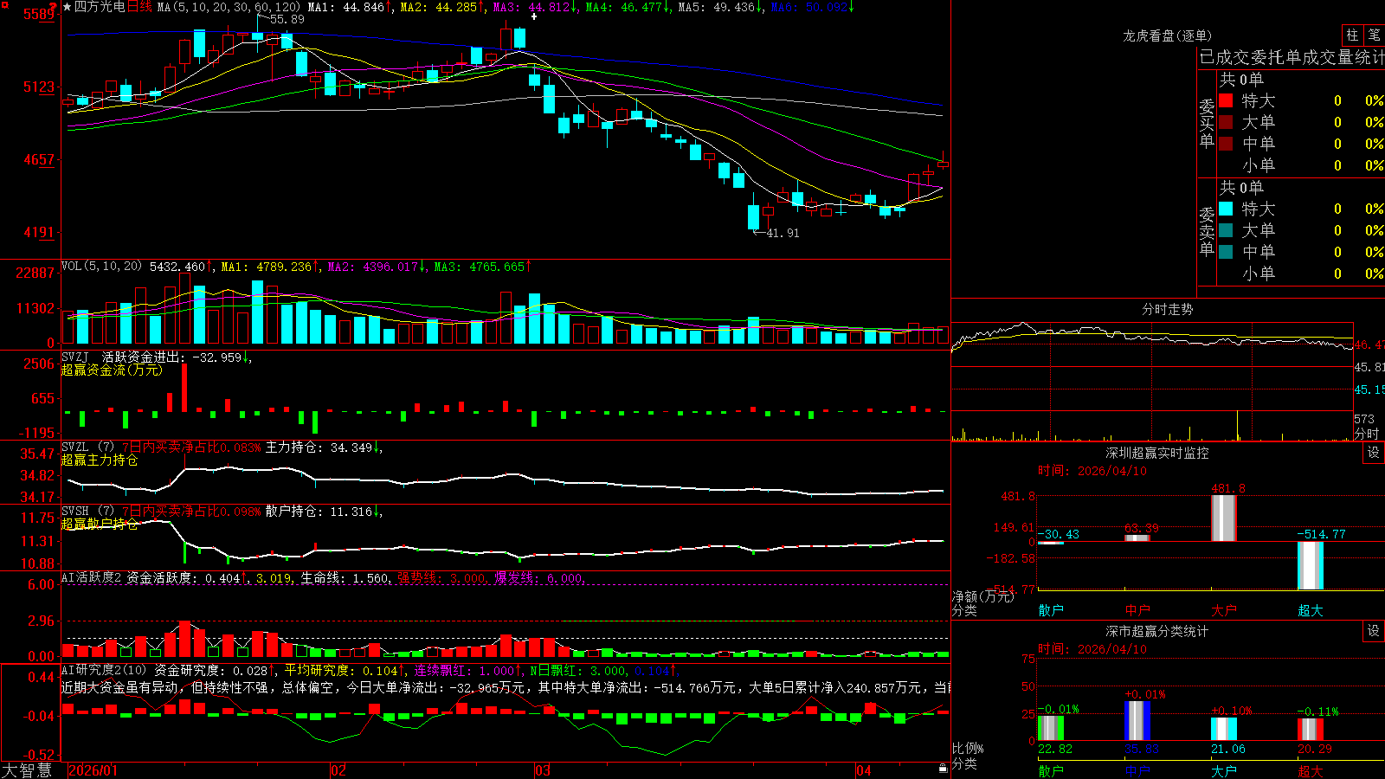Click the 481.8 大户 net amount bar
Viewport: 1385px width, 779px height.
pyautogui.click(x=1224, y=518)
